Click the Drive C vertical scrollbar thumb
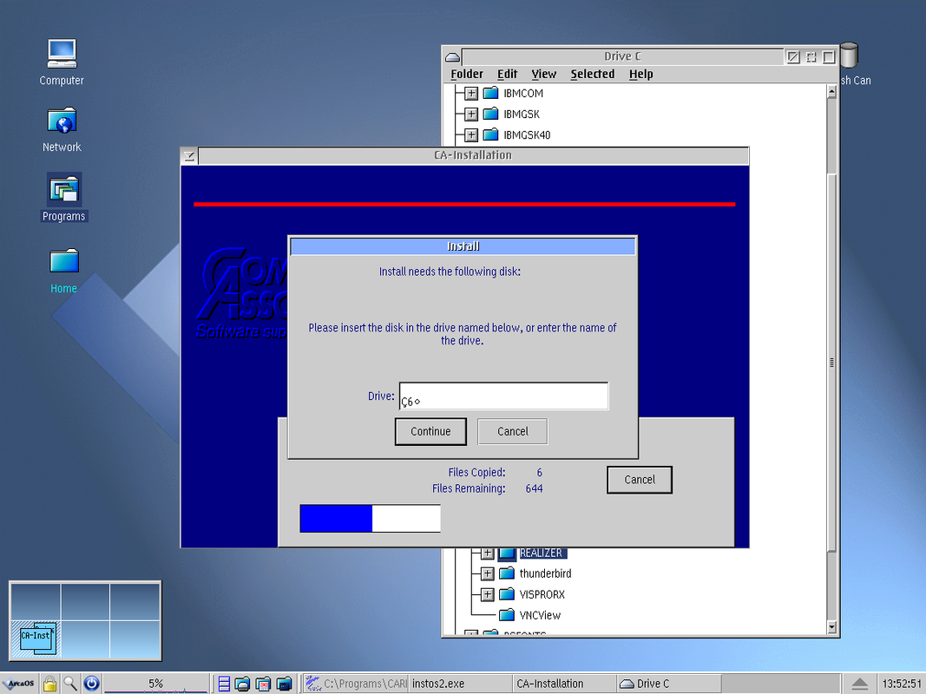The height and width of the screenshot is (694, 926). (x=831, y=363)
